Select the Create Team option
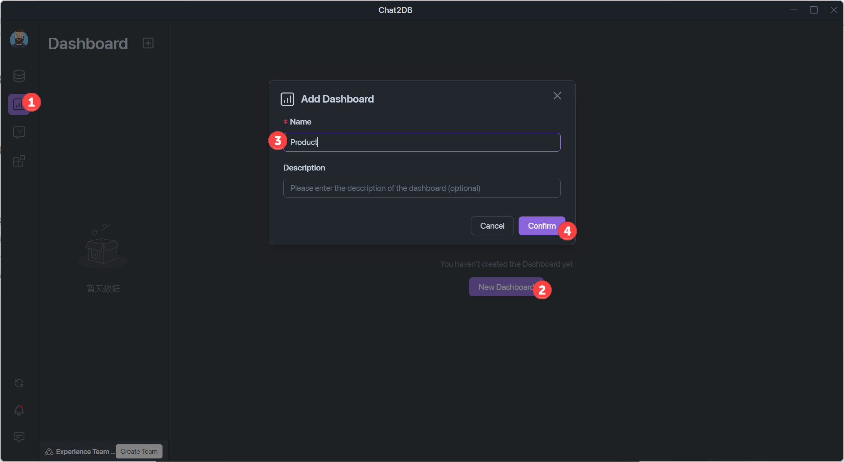This screenshot has width=844, height=462. coord(139,451)
